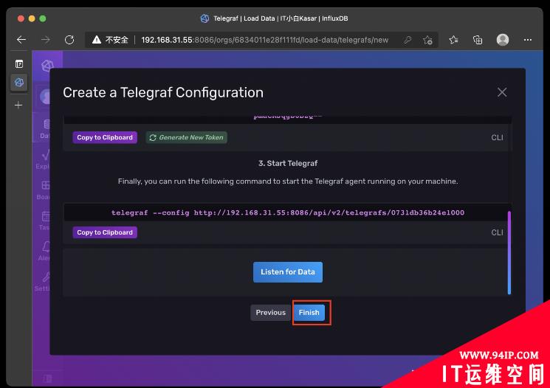
Task: Open the vertical tabs panel icon
Action: click(x=19, y=63)
